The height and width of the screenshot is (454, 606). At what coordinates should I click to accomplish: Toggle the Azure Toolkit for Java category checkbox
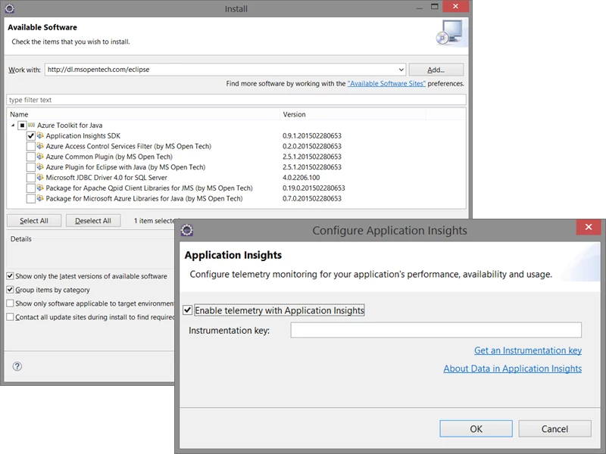point(22,125)
